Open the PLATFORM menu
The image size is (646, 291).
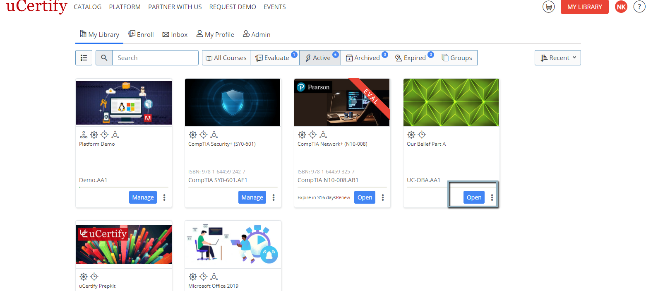[125, 7]
